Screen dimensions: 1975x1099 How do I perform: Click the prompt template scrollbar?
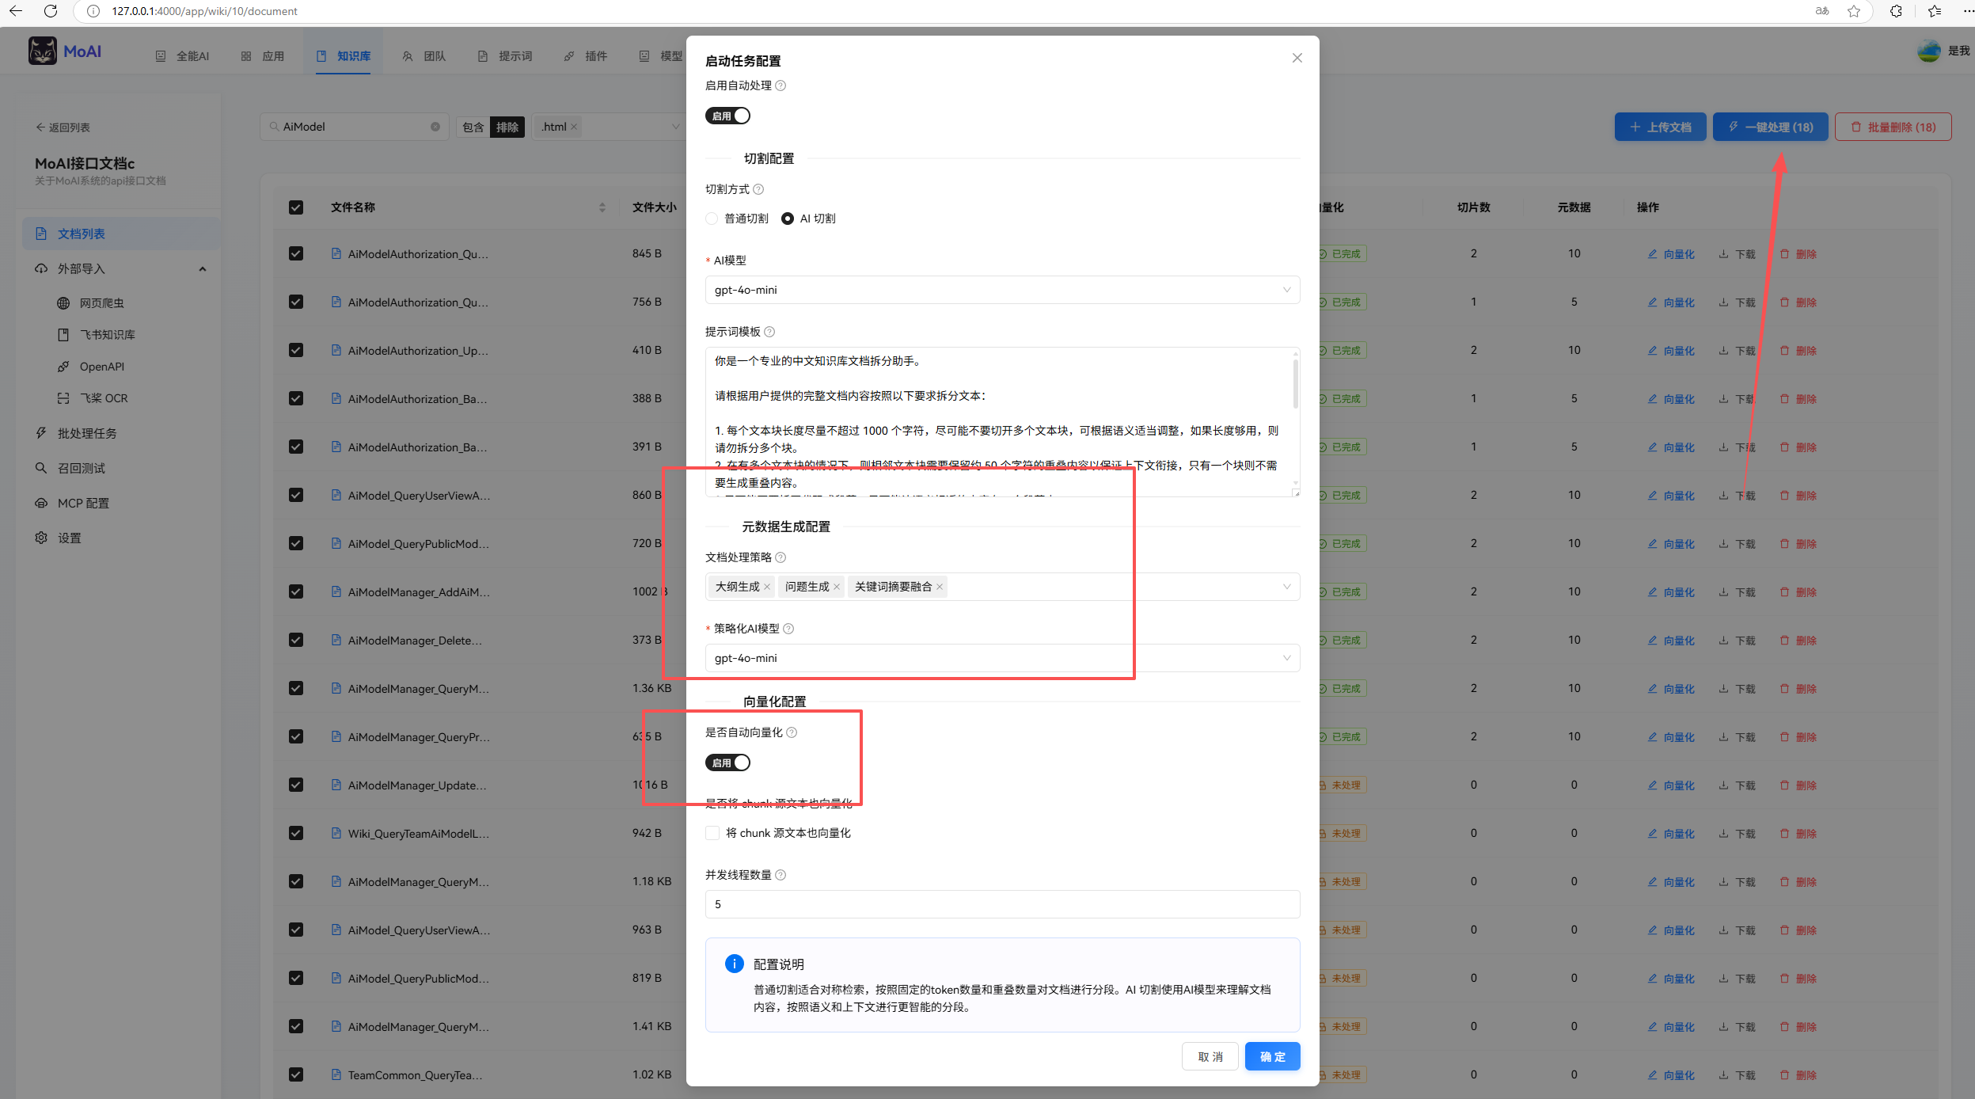click(x=1295, y=384)
